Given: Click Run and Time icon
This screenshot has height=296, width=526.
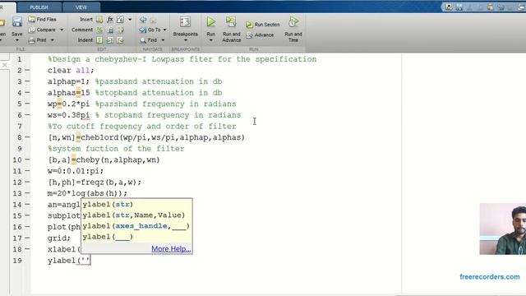Looking at the screenshot, I should (x=293, y=22).
